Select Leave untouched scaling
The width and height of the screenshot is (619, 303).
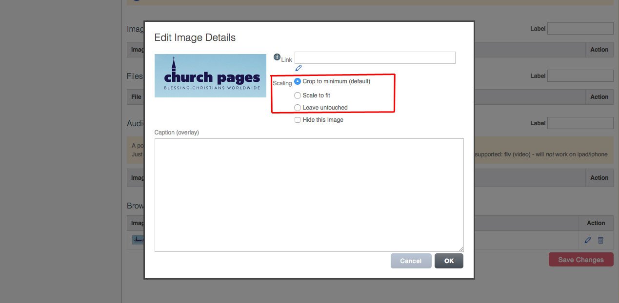(x=298, y=108)
